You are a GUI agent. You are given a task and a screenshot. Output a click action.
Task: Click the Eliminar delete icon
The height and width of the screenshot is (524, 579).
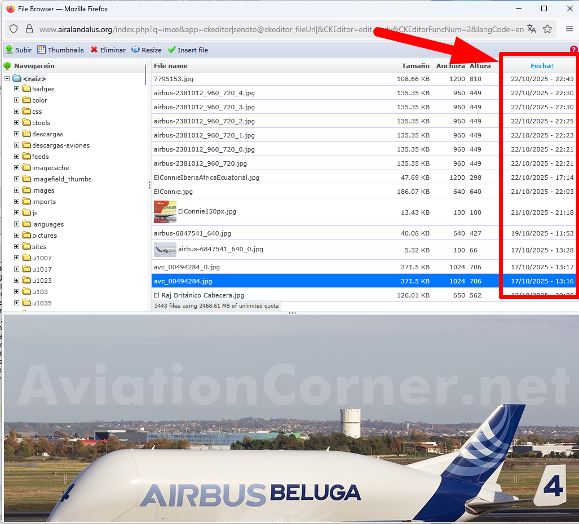94,50
